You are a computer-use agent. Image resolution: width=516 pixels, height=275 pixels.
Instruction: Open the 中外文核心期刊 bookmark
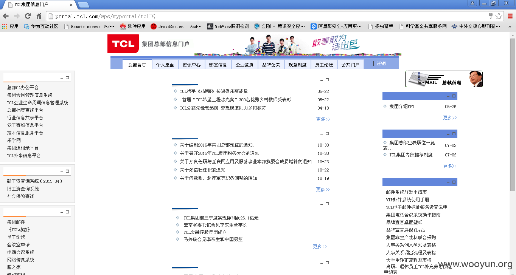[x=476, y=26]
